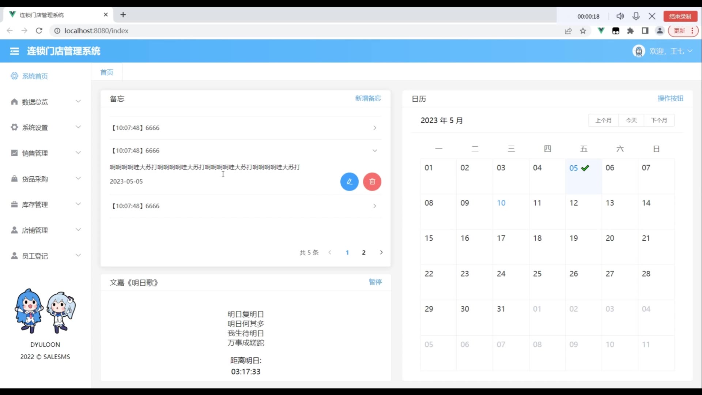
Task: Click the DYULOON mascot image
Action: (x=45, y=311)
